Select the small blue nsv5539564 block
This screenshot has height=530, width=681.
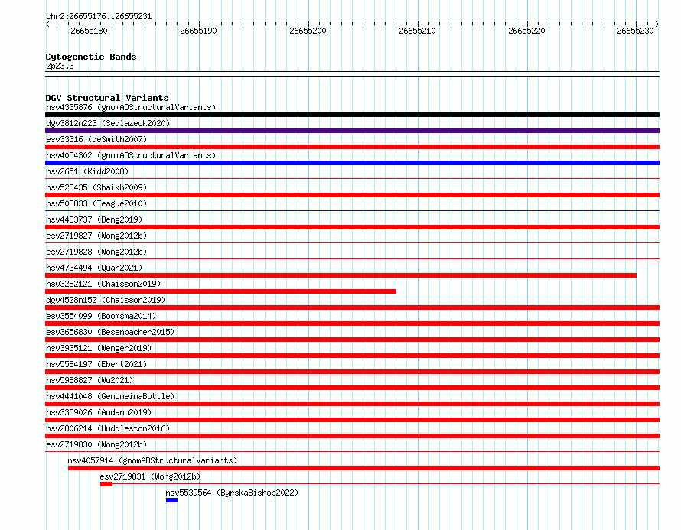click(x=171, y=500)
